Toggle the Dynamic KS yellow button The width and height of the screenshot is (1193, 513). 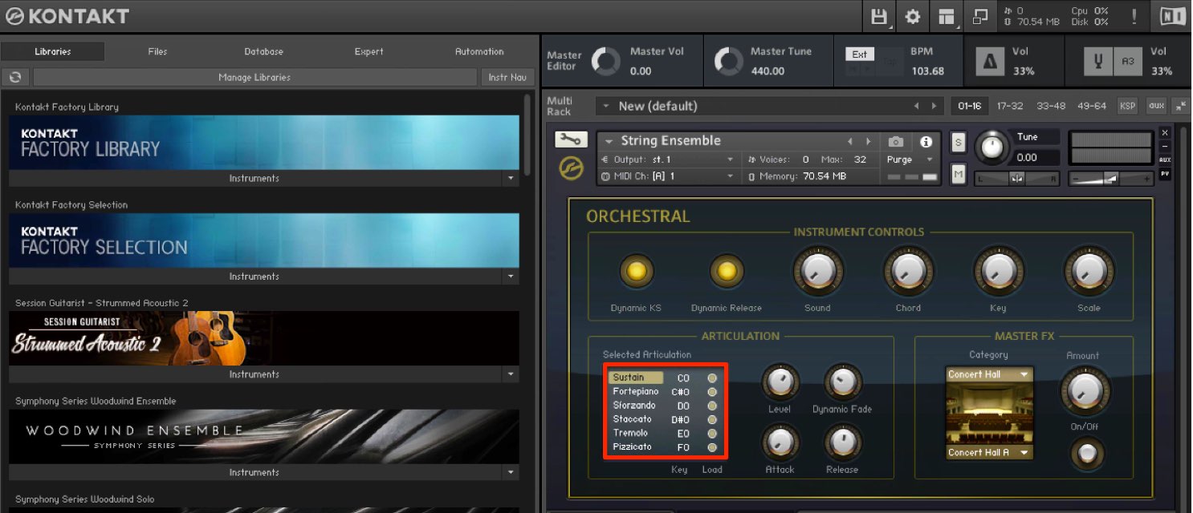point(636,272)
